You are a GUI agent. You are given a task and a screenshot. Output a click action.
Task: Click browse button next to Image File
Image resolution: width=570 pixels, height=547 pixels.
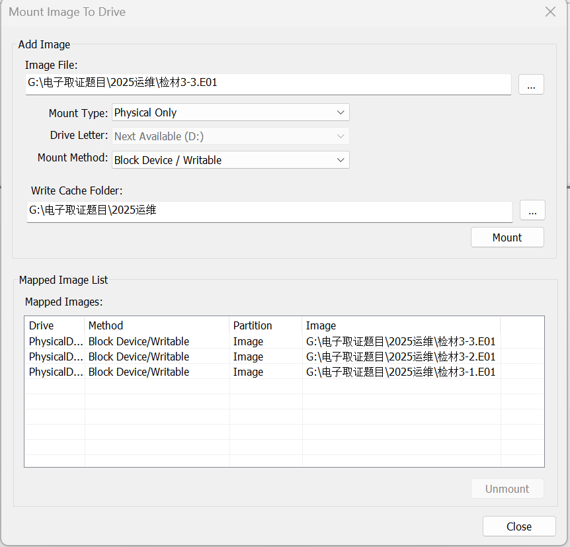coord(531,84)
